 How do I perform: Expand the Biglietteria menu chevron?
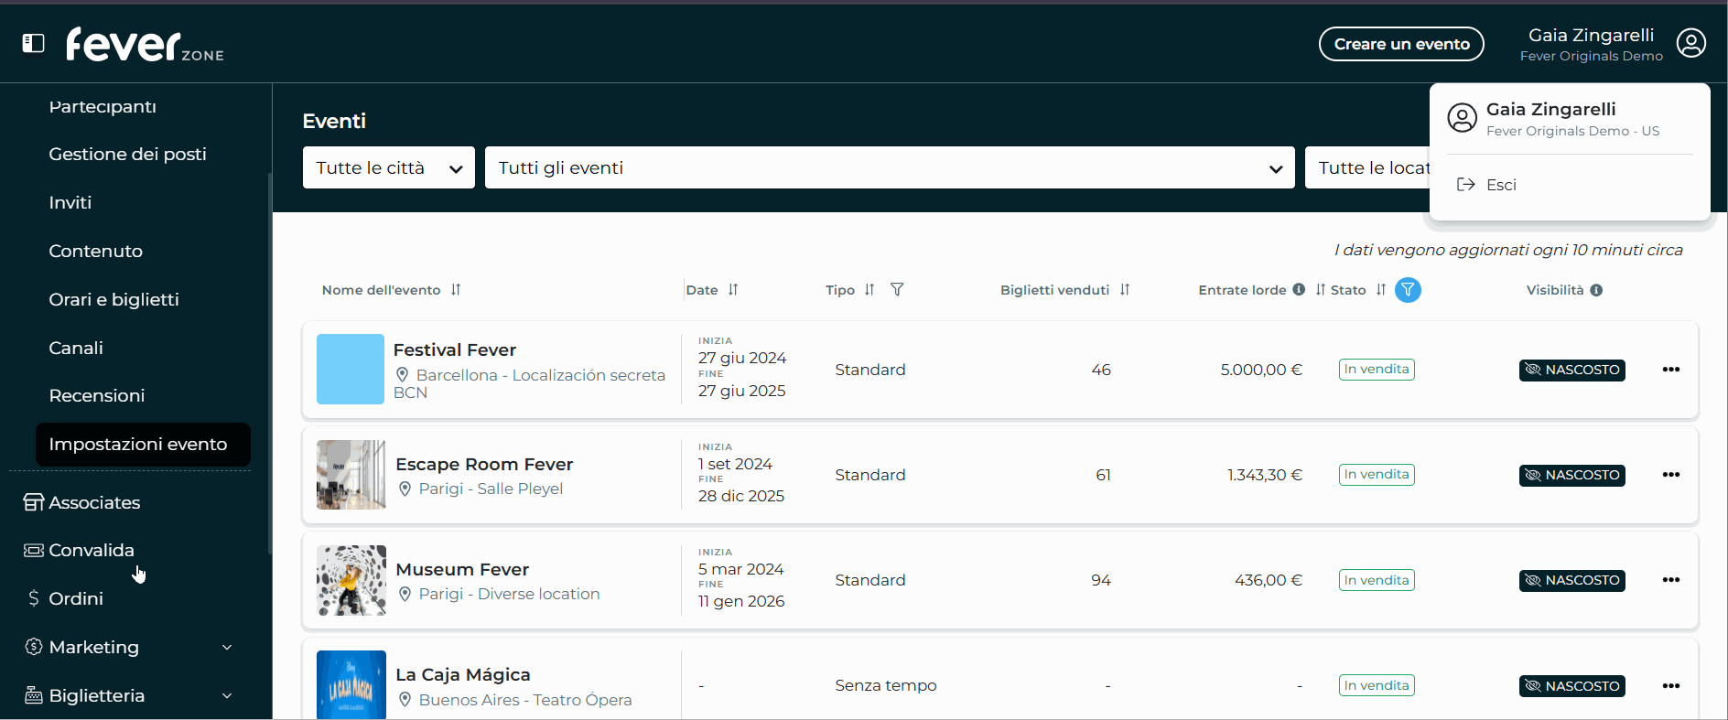point(227,696)
